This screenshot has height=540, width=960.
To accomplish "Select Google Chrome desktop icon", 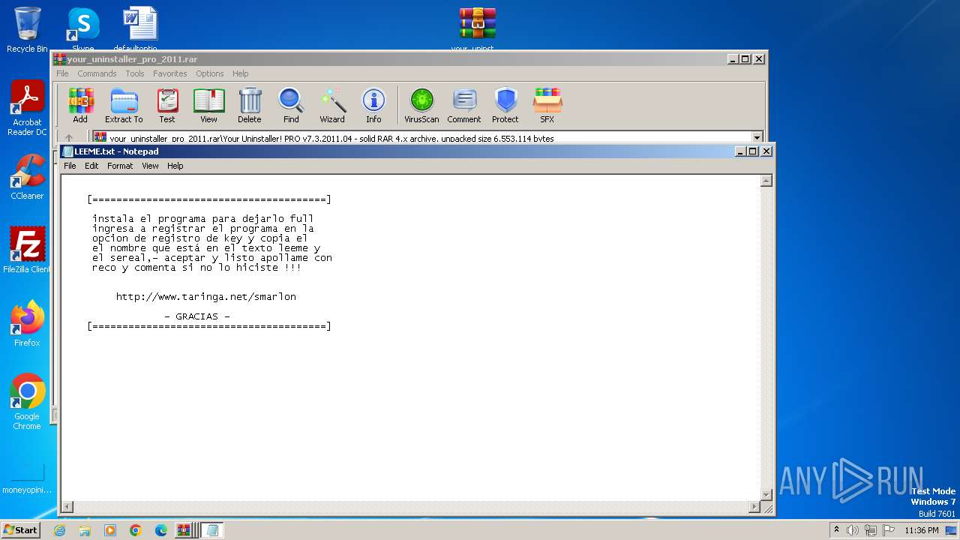I will (x=27, y=401).
